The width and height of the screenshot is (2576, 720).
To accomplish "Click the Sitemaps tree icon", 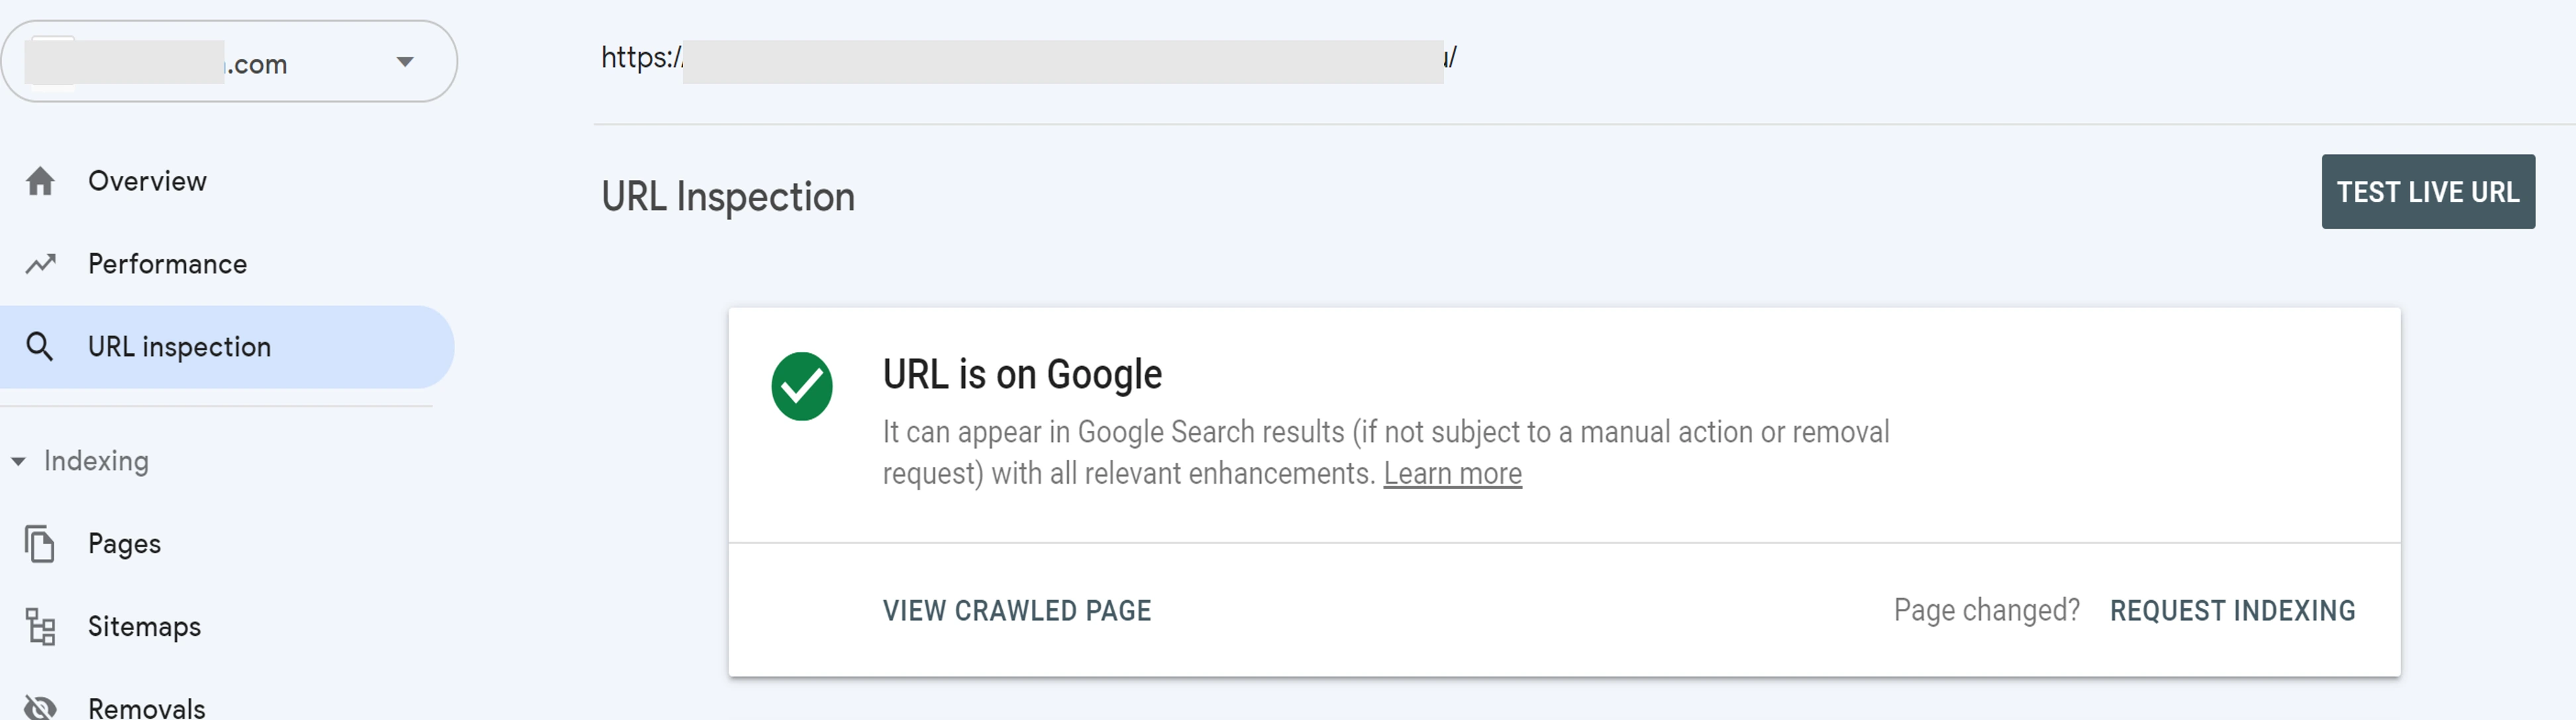I will click(x=40, y=626).
